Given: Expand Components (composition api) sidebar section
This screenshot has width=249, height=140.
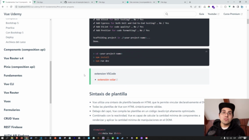Looking at the screenshot, I should [x=25, y=50].
